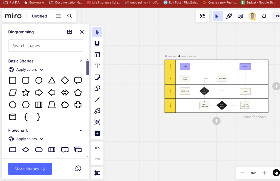Viewport: 280px width, 181px height.
Task: Search the board with magnifier icon
Action: pyautogui.click(x=70, y=16)
